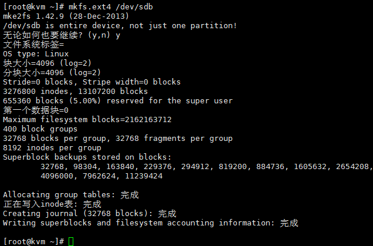
Task: Click the '400 block groups' line
Action: (x=40, y=129)
